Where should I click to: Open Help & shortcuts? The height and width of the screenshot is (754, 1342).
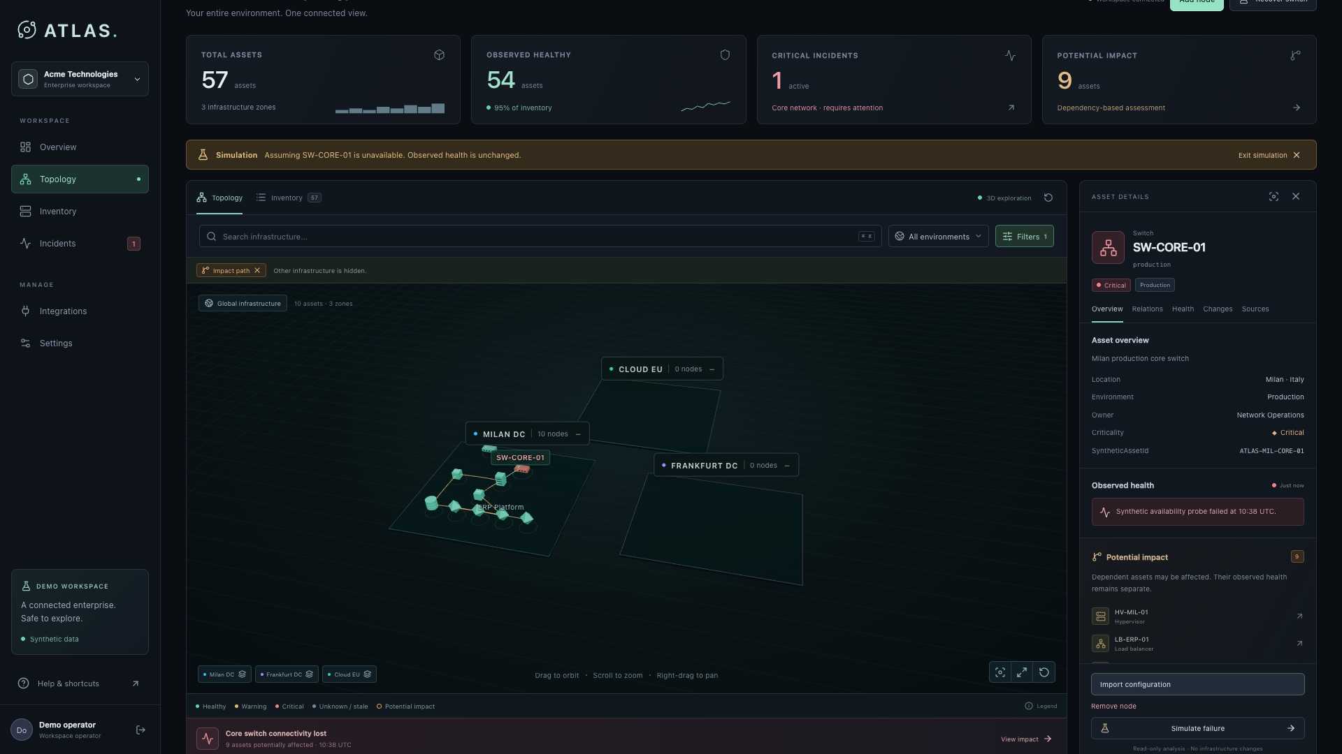point(80,684)
